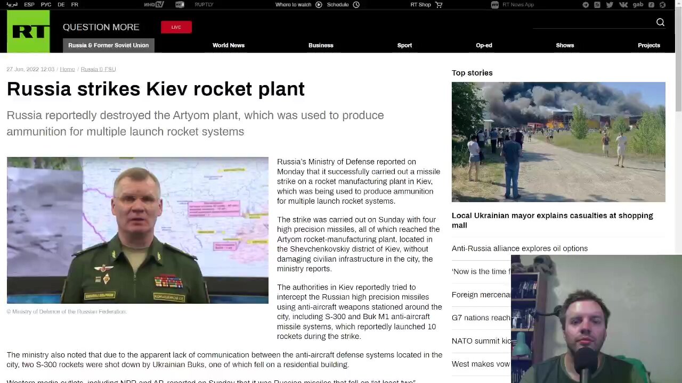Viewport: 682px width, 383px height.
Task: Open Local Ukrainian mayor explains casualties story
Action: tap(553, 220)
